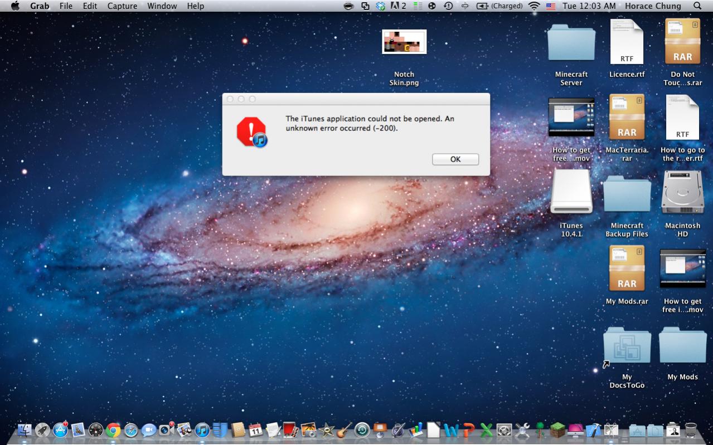Open the Adobe updater menu bar icon
This screenshot has width=713, height=445.
tap(398, 6)
